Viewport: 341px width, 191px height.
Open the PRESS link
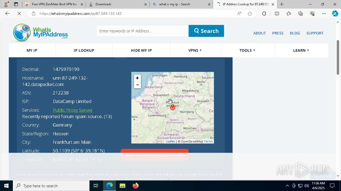(x=278, y=33)
